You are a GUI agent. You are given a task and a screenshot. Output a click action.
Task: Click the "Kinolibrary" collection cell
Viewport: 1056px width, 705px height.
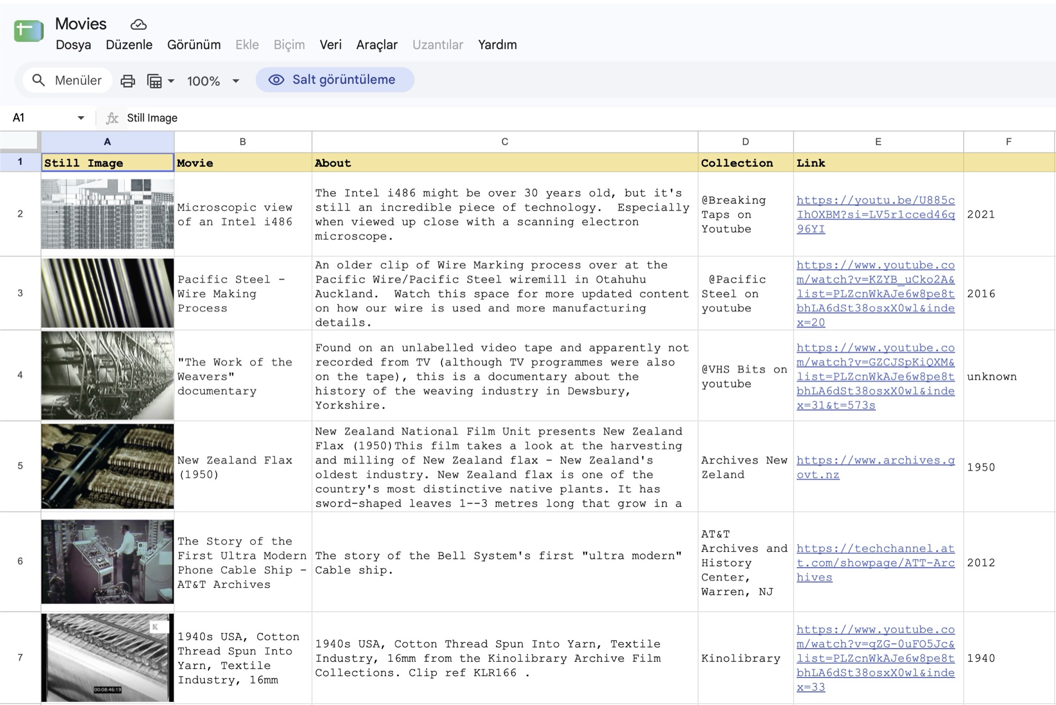point(746,658)
